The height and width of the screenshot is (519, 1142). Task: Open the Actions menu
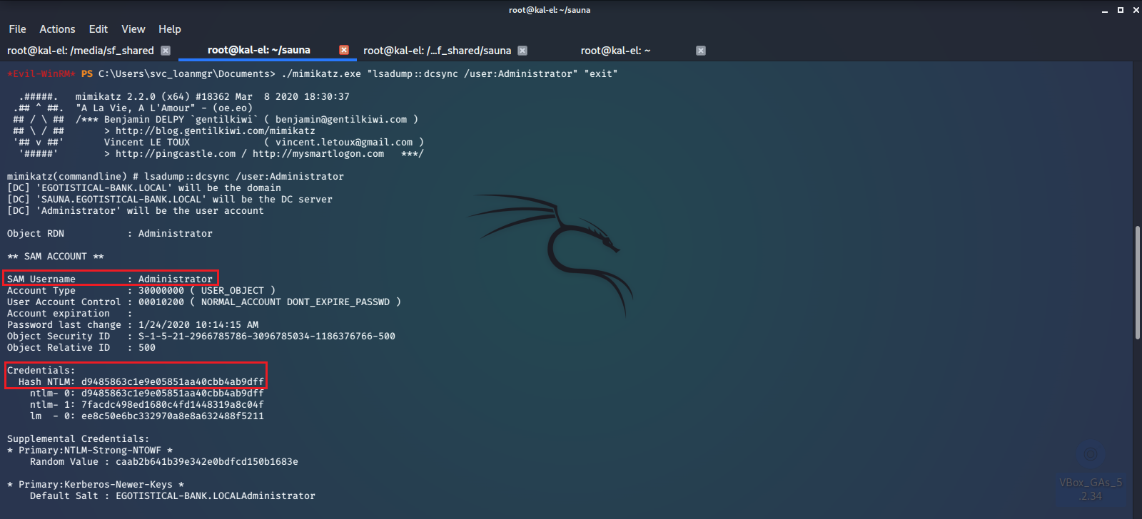coord(57,29)
